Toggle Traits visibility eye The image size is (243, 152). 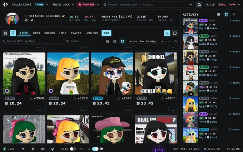click(x=73, y=41)
